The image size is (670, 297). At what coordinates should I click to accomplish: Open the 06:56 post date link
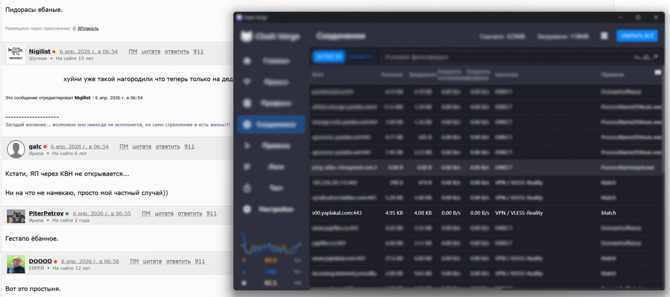tap(90, 261)
